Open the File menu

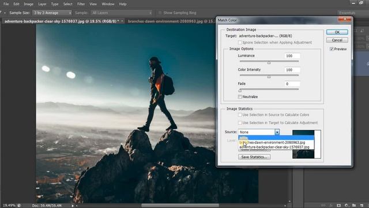(6, 4)
